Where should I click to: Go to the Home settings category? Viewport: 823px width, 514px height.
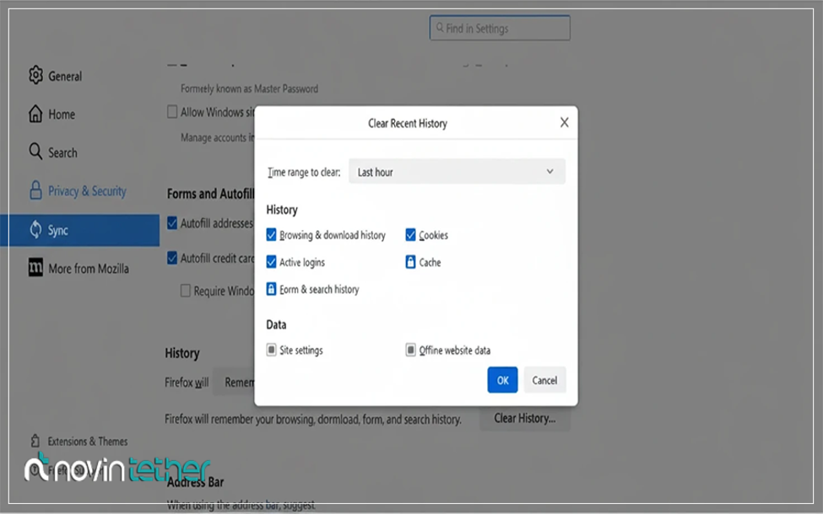click(x=62, y=115)
